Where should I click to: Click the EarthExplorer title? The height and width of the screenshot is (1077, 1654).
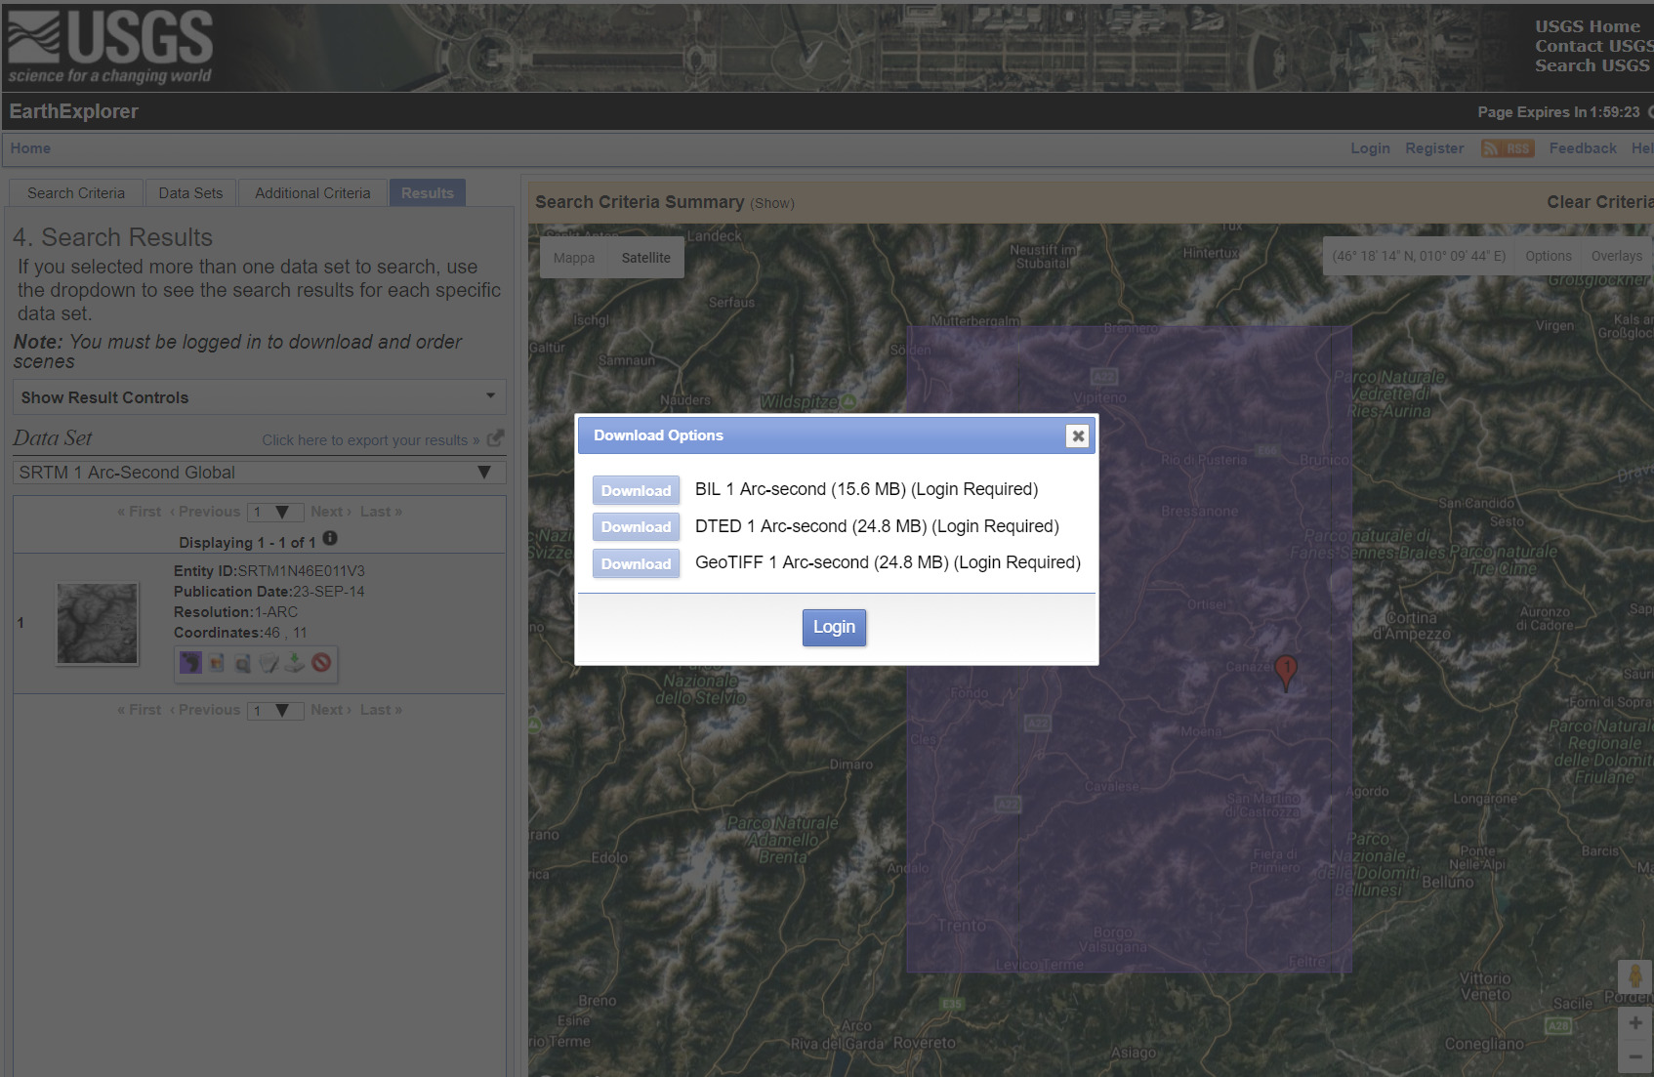tap(74, 111)
